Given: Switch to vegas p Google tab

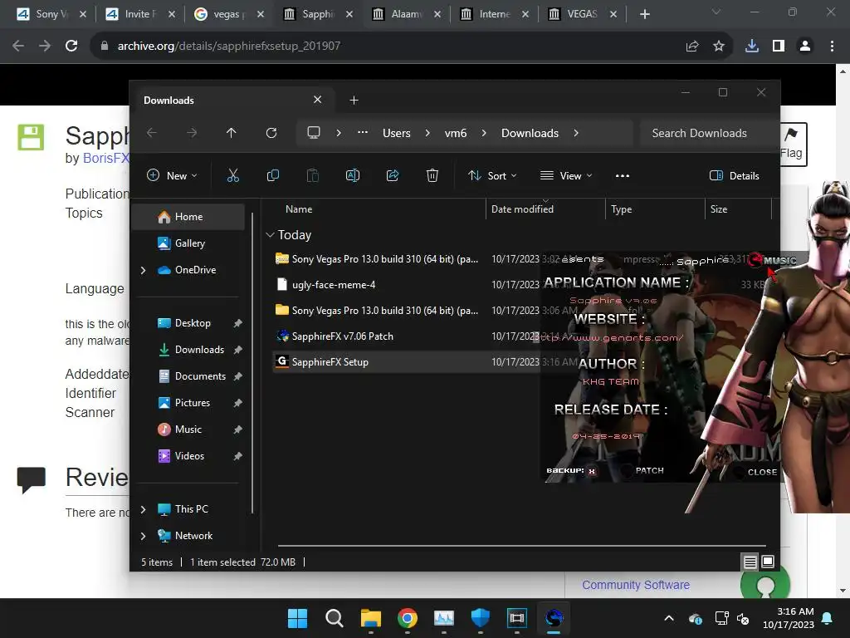Looking at the screenshot, I should point(228,14).
